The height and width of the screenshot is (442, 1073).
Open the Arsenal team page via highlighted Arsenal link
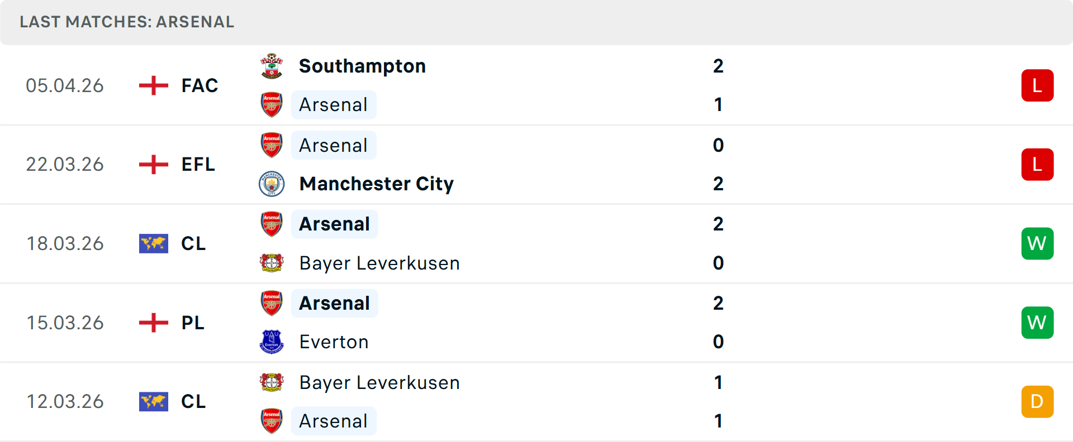[334, 104]
